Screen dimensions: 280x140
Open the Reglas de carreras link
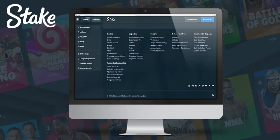coord(136,59)
